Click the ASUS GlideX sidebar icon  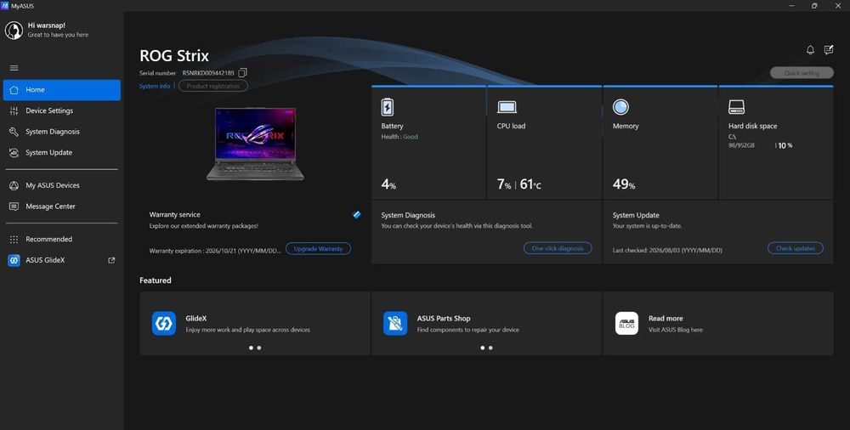coord(14,260)
